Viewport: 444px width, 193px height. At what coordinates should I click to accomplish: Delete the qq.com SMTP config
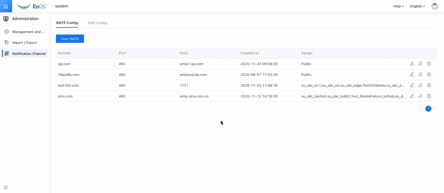click(x=429, y=64)
